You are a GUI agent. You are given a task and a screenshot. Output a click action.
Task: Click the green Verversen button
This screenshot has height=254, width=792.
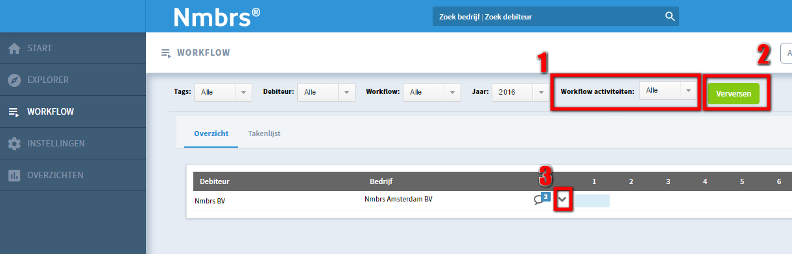click(x=734, y=94)
